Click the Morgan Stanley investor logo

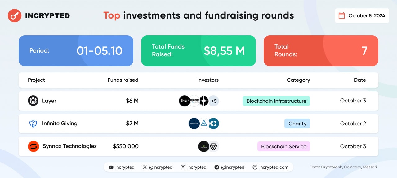(194, 124)
